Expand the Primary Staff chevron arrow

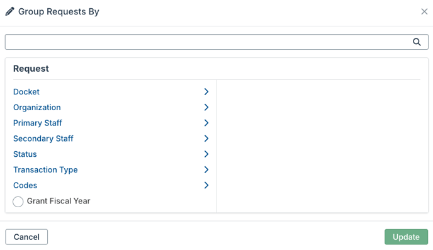[x=206, y=123]
